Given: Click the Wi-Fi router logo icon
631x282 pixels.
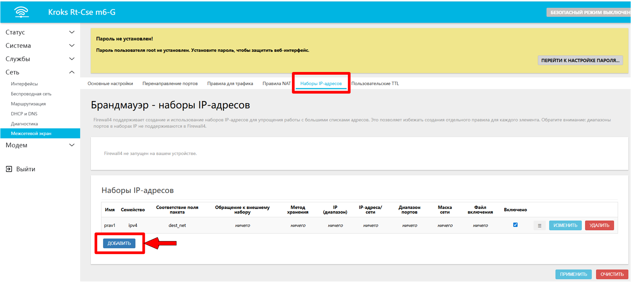Looking at the screenshot, I should 21,12.
